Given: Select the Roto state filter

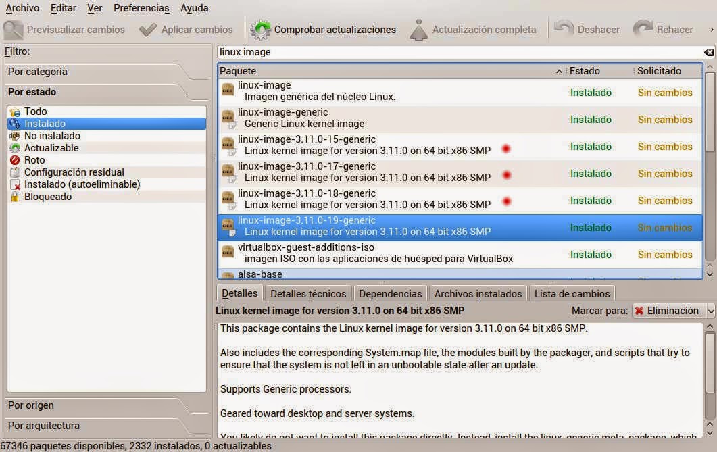Looking at the screenshot, I should click(107, 160).
